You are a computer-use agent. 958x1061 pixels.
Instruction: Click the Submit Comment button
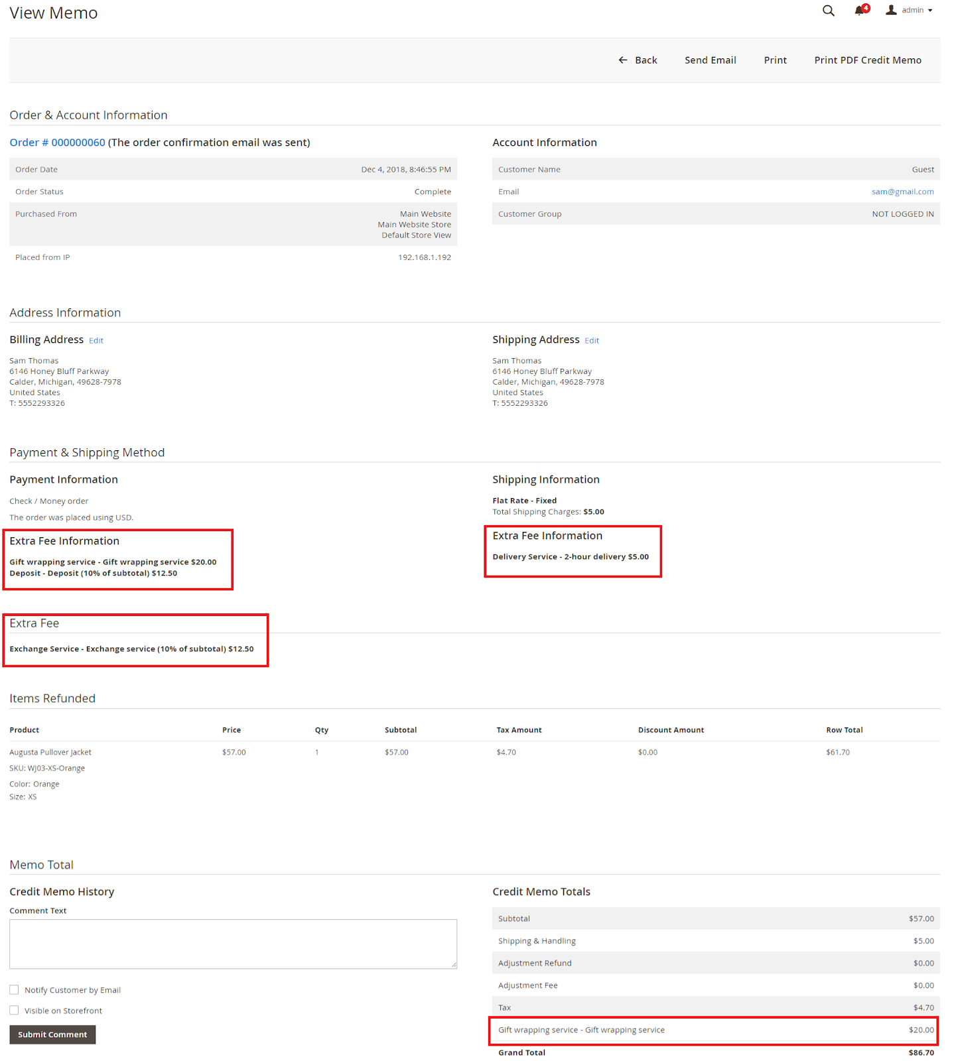[52, 1034]
